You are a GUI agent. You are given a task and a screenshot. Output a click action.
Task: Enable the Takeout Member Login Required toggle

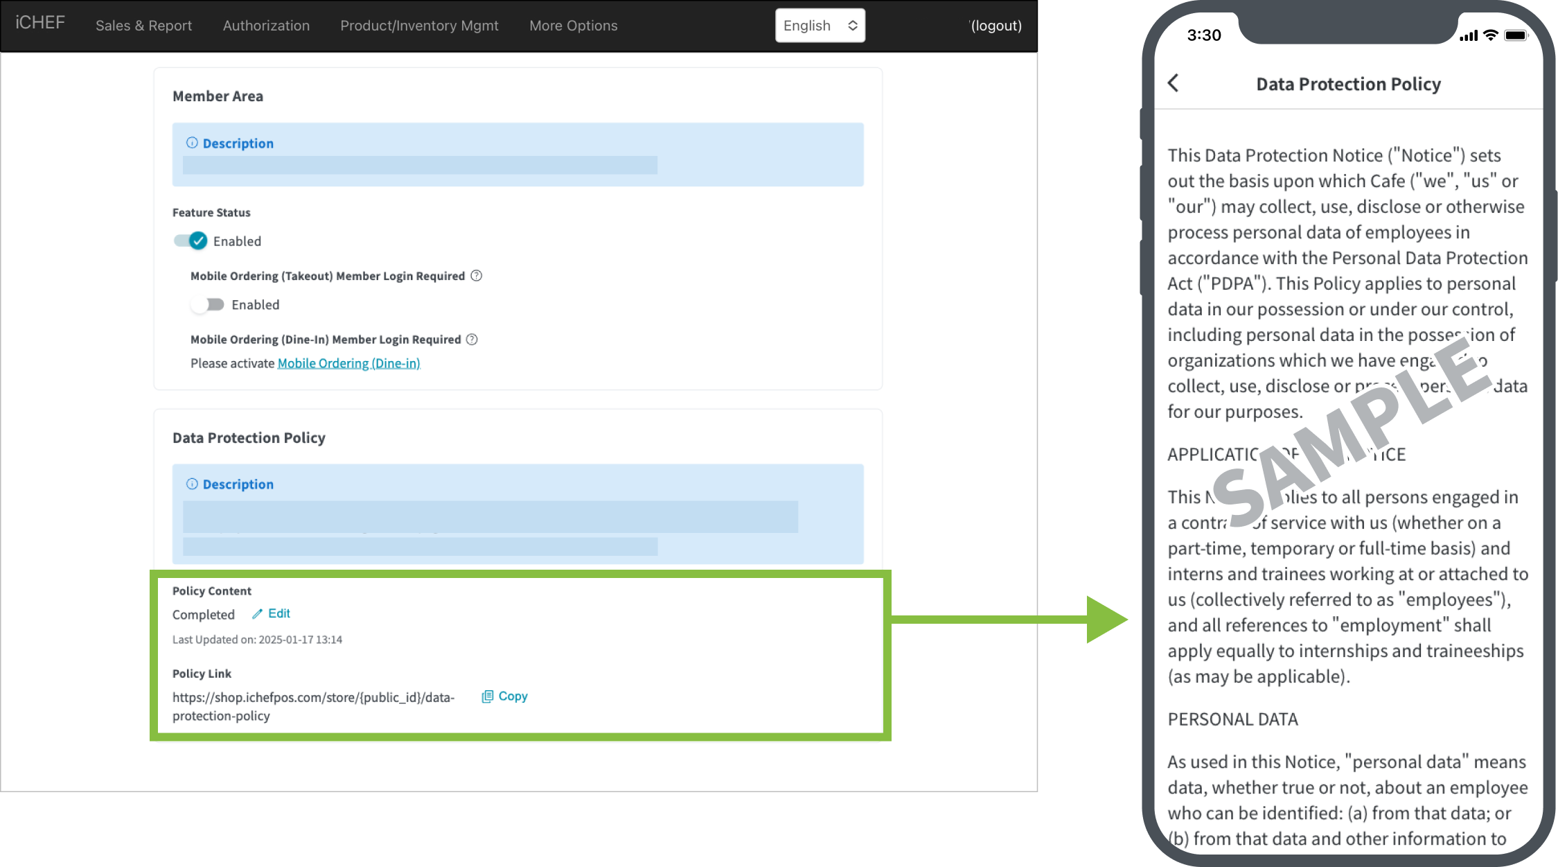[208, 305]
